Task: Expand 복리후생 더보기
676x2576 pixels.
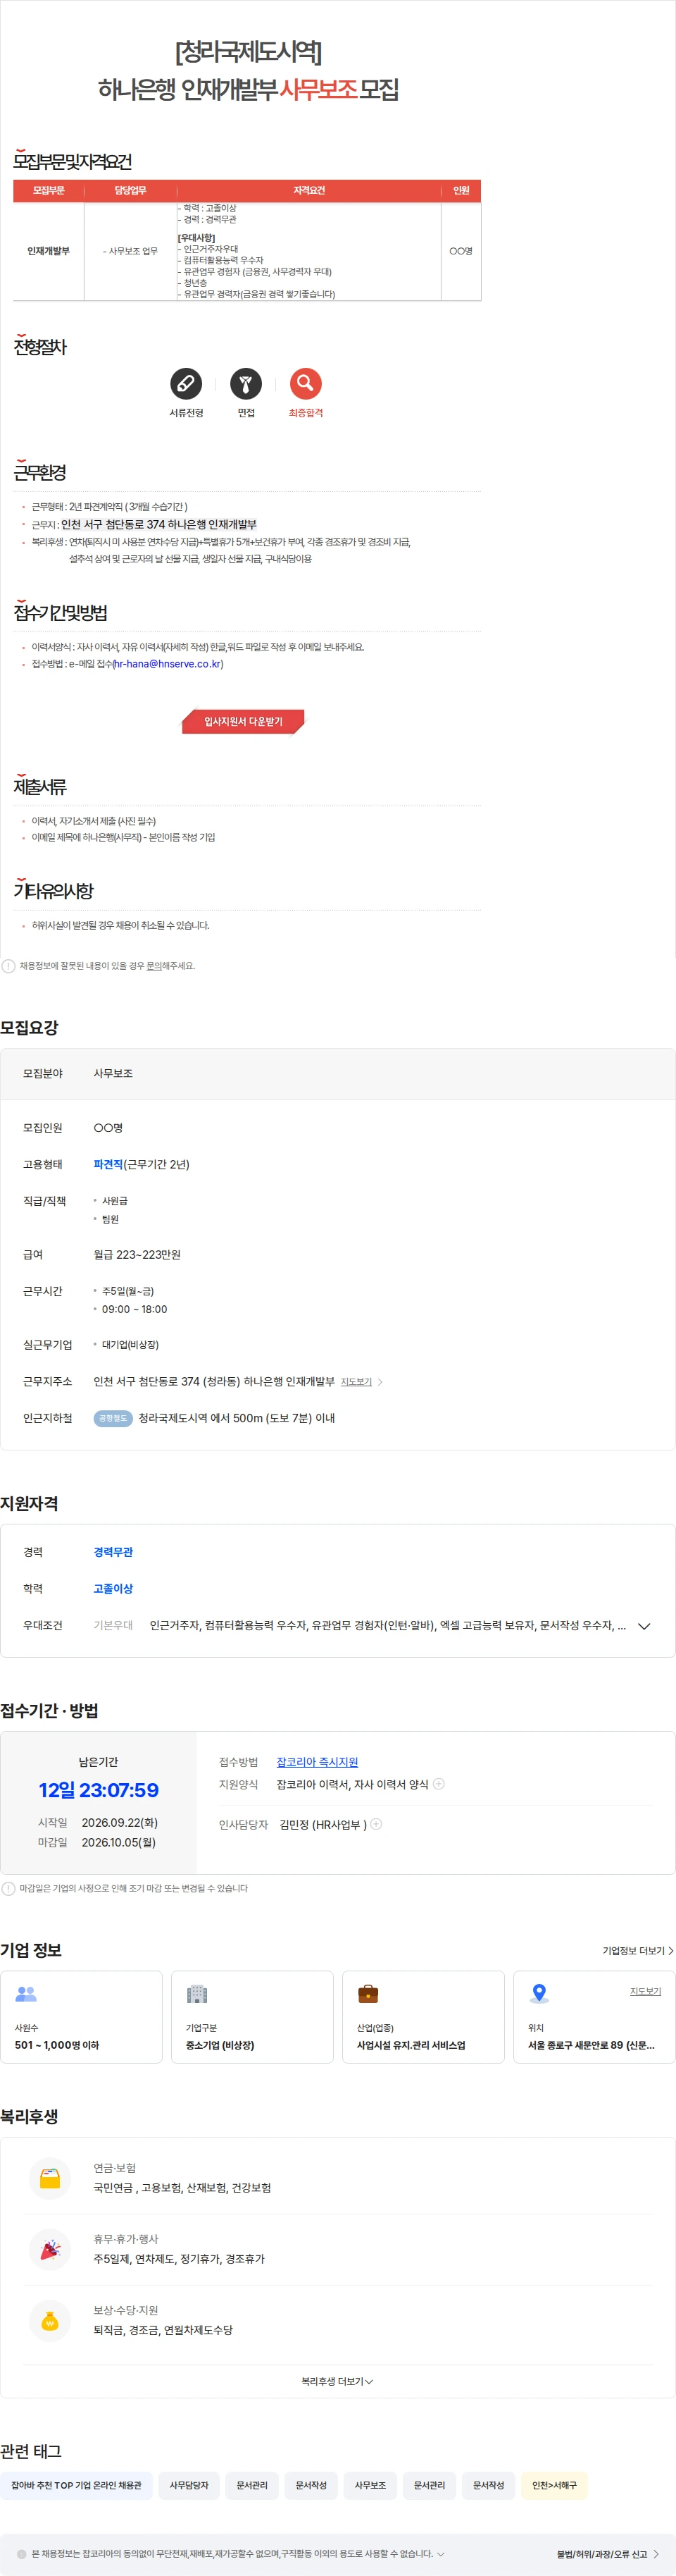Action: click(337, 2381)
